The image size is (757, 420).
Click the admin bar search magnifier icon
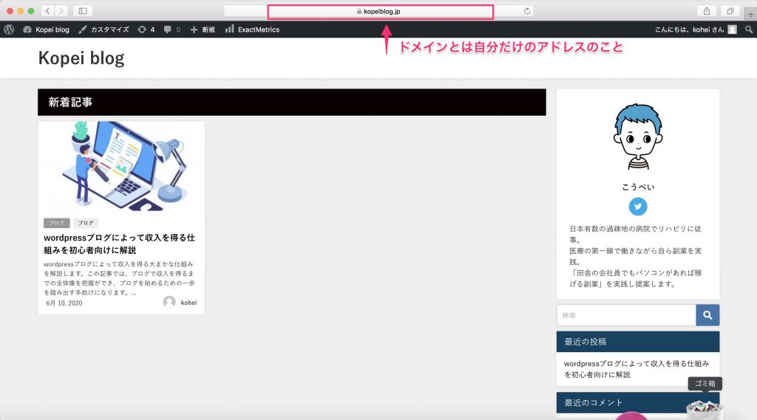pyautogui.click(x=749, y=30)
